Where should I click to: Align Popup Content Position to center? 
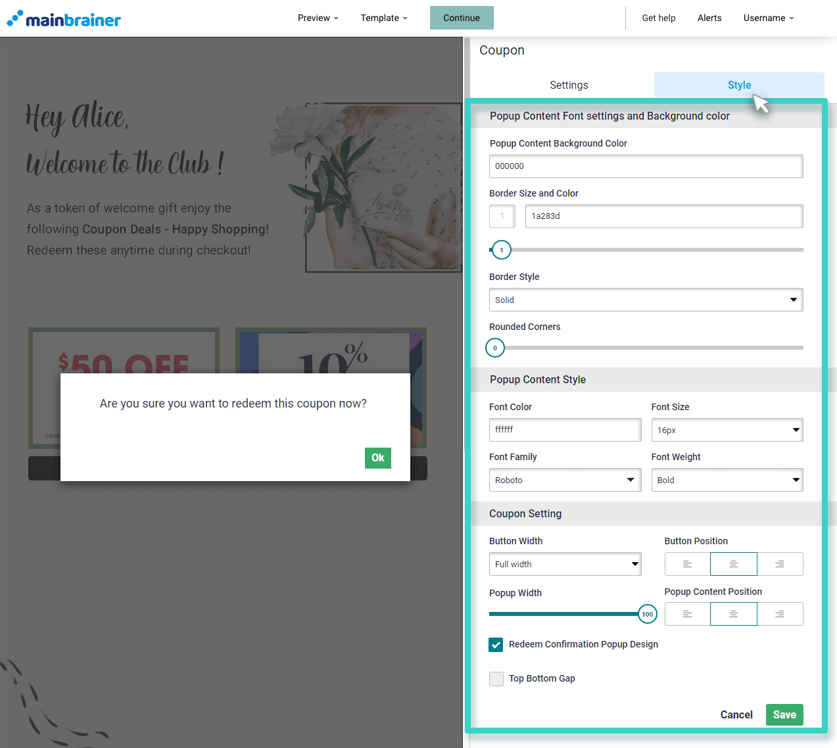[733, 614]
